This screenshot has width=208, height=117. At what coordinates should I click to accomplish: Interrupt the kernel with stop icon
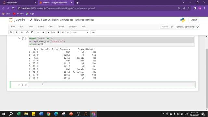click(58, 32)
